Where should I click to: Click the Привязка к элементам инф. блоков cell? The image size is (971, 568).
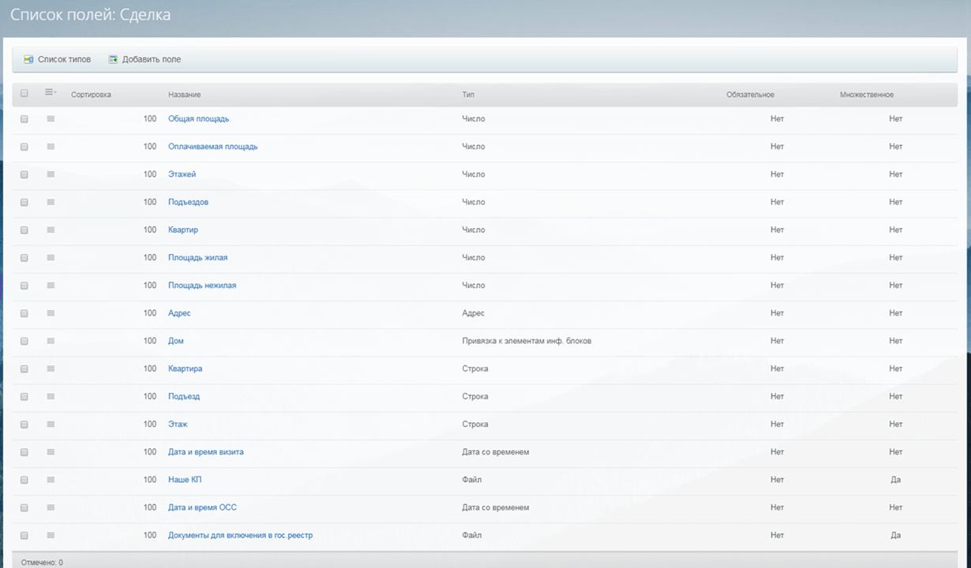pos(527,341)
